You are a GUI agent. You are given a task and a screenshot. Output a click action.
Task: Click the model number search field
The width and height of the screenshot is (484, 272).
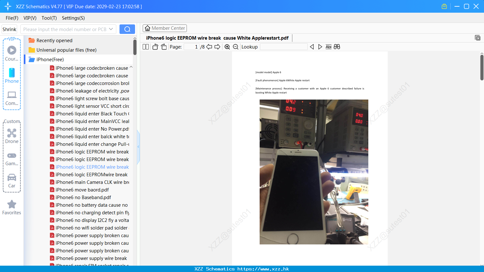(65, 29)
